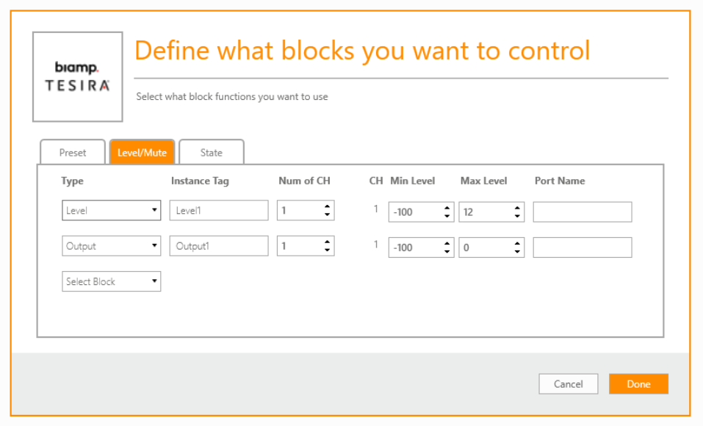Decrease Max Level value 12

point(519,214)
